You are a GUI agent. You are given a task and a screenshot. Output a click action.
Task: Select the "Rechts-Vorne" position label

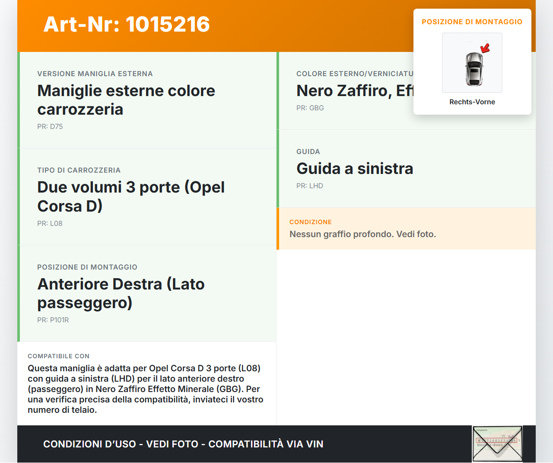tap(472, 102)
